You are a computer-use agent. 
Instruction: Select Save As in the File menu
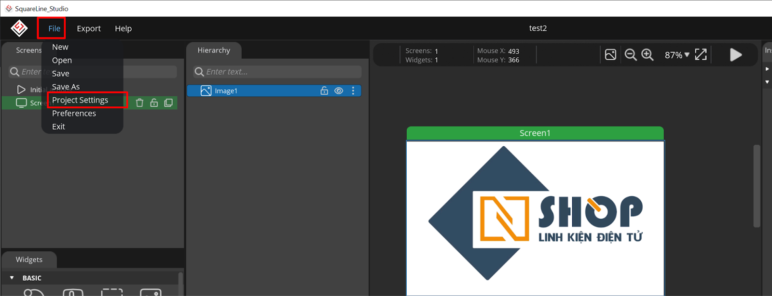66,87
